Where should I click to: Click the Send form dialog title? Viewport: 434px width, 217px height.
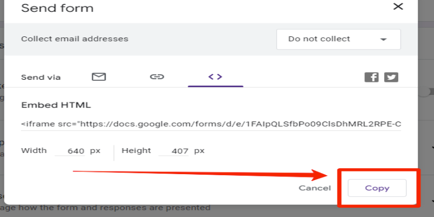pos(57,8)
